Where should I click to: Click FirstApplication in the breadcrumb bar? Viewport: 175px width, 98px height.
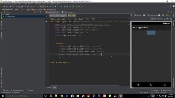point(7,10)
